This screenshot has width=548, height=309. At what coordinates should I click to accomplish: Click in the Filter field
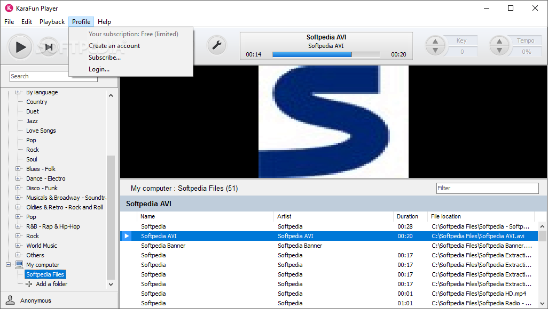[488, 188]
